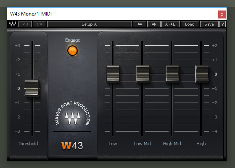
Task: Copy setup A to B
Action: pyautogui.click(x=171, y=24)
